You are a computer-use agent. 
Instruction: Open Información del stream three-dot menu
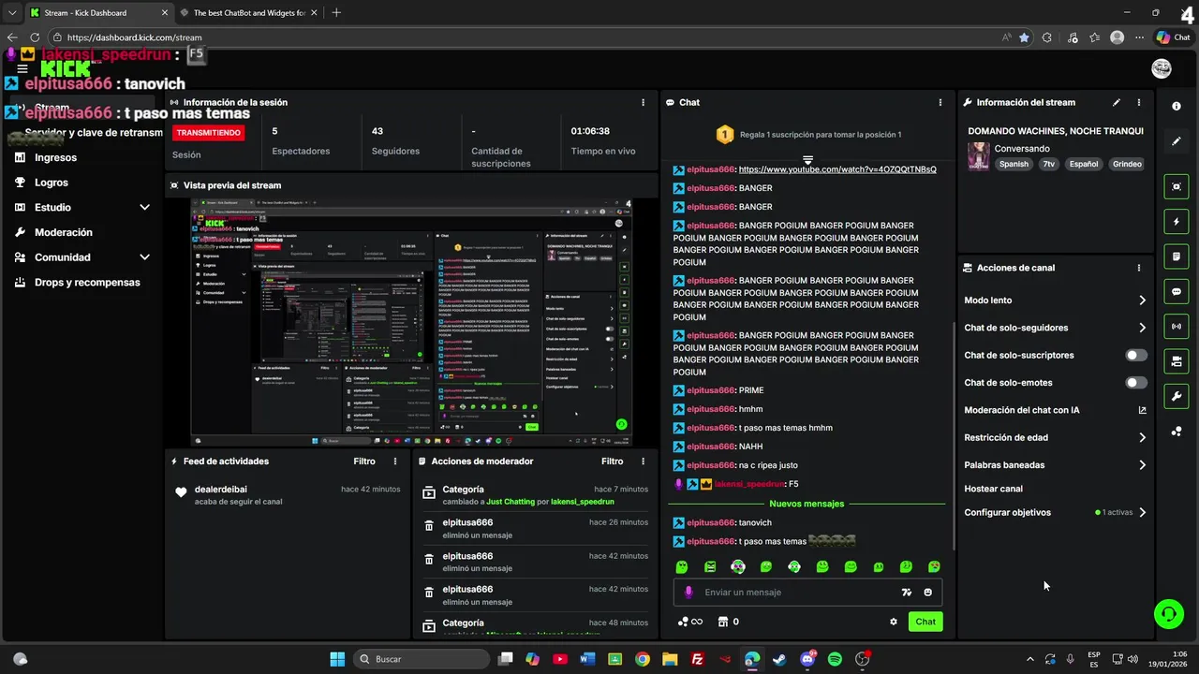tap(1139, 103)
